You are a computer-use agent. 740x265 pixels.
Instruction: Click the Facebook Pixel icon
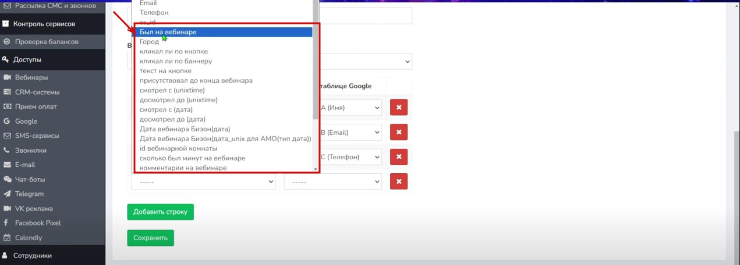6,223
